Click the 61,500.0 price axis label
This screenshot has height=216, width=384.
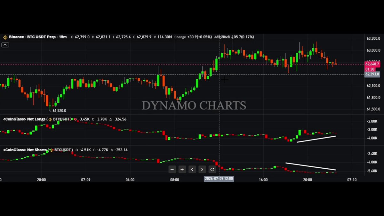[373, 109]
